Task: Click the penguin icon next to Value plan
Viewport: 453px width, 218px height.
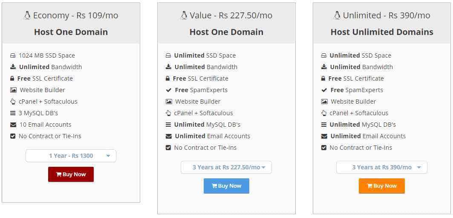Action: 184,15
